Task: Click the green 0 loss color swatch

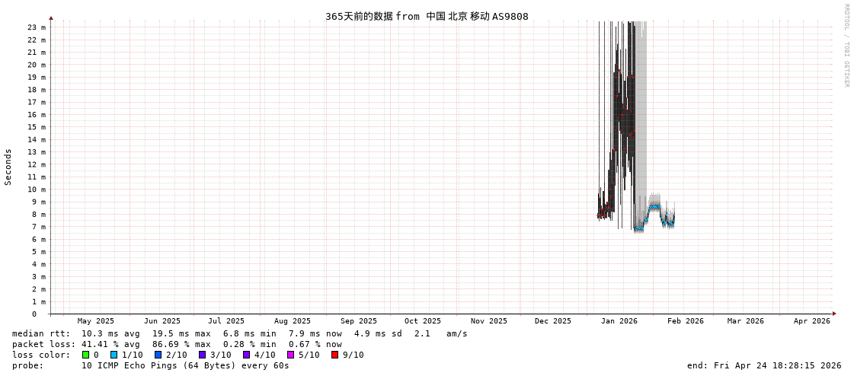Action: click(x=85, y=355)
